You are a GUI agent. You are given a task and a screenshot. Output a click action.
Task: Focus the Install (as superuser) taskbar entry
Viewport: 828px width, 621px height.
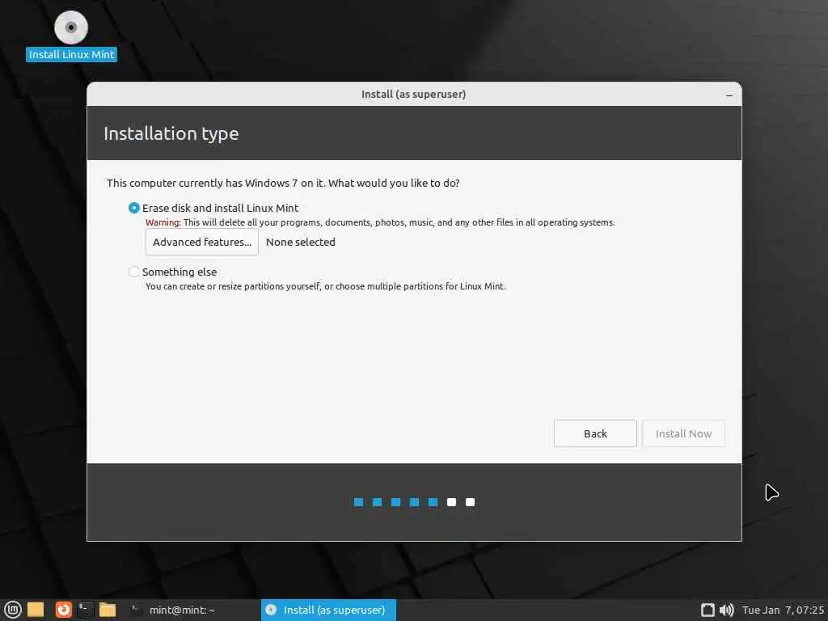(328, 610)
